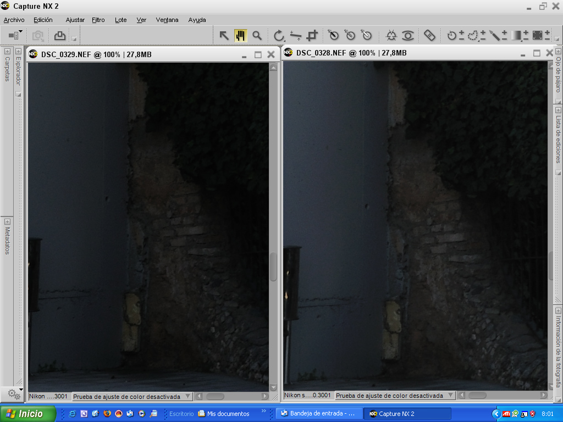
Task: Click the Rotate tool icon
Action: [x=279, y=36]
